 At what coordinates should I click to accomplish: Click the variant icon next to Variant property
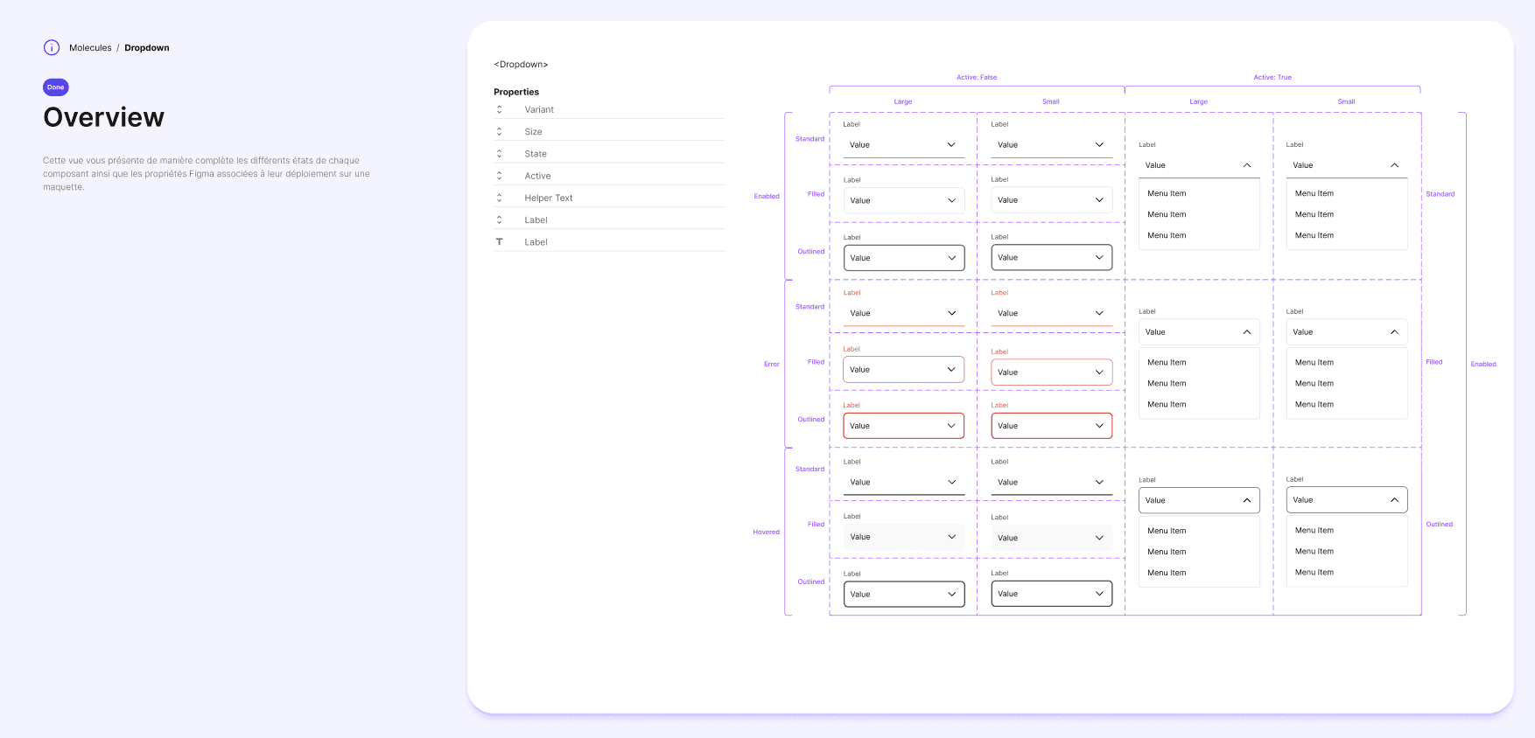pyautogui.click(x=500, y=109)
